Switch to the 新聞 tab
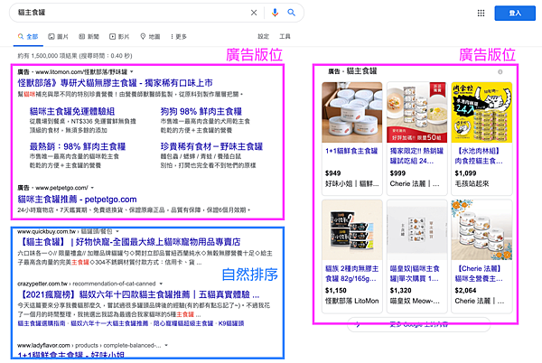Image resolution: width=542 pixels, height=363 pixels. [89, 36]
